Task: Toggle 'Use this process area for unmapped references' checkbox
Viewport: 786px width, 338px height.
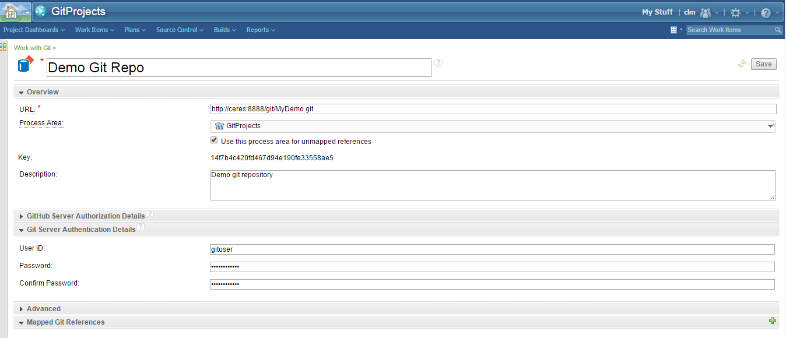Action: (x=214, y=141)
